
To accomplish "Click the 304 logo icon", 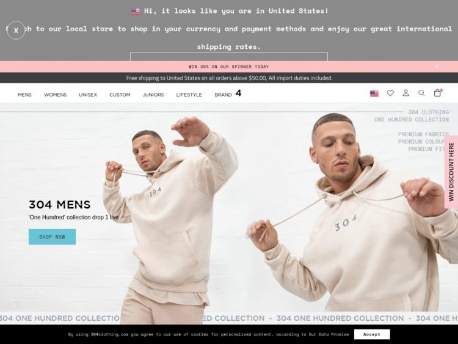I will tap(239, 93).
